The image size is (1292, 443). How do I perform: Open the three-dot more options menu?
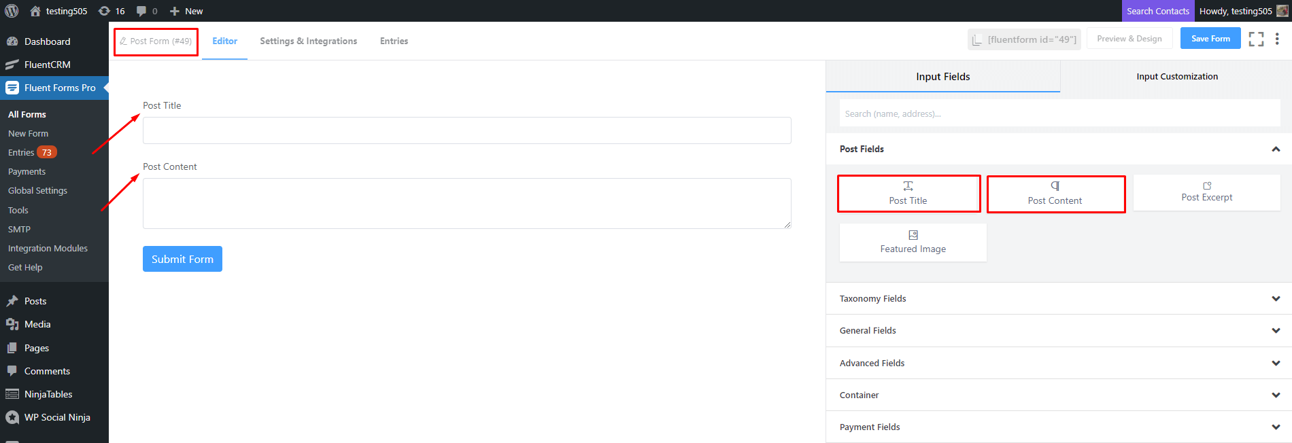pyautogui.click(x=1277, y=39)
